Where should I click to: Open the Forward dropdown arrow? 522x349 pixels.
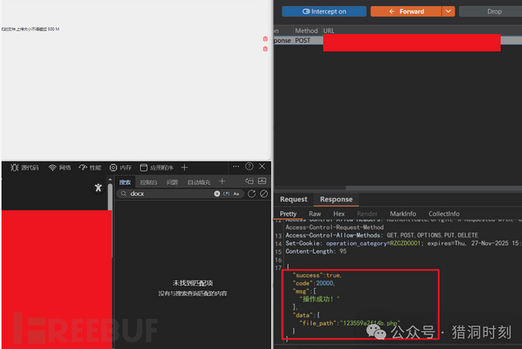click(x=448, y=11)
